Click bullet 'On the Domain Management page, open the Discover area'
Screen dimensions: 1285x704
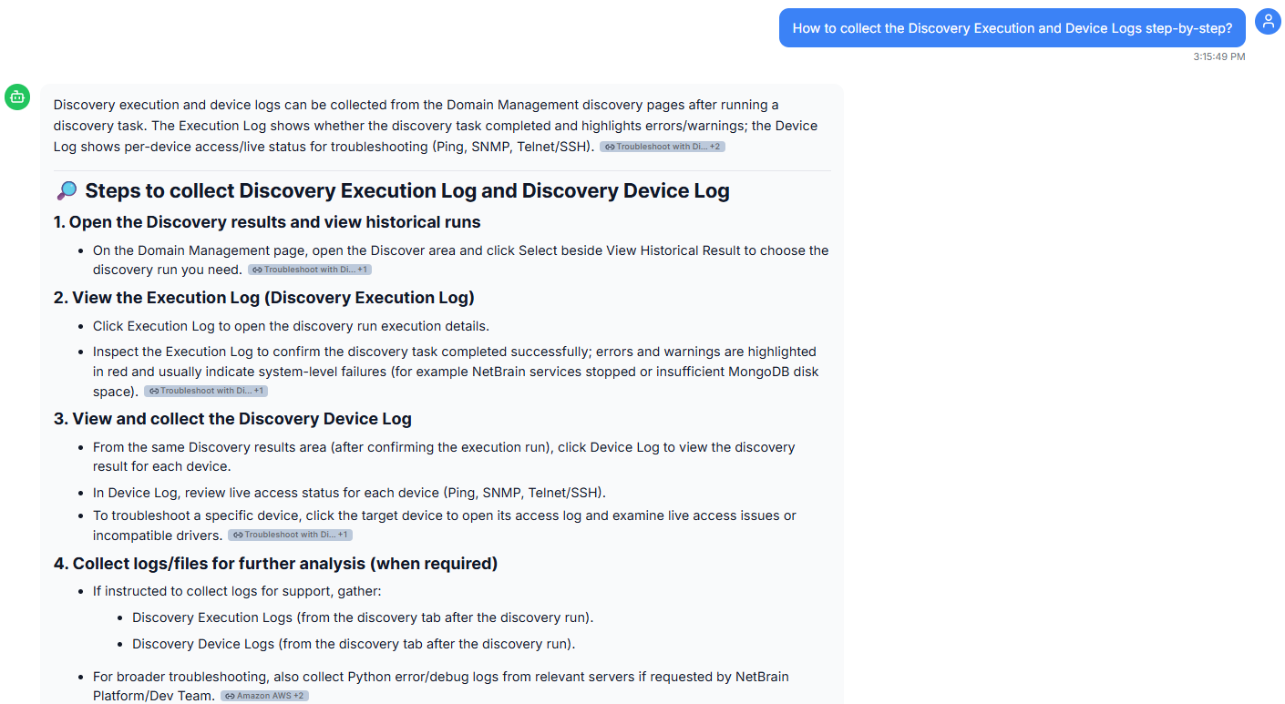(461, 260)
